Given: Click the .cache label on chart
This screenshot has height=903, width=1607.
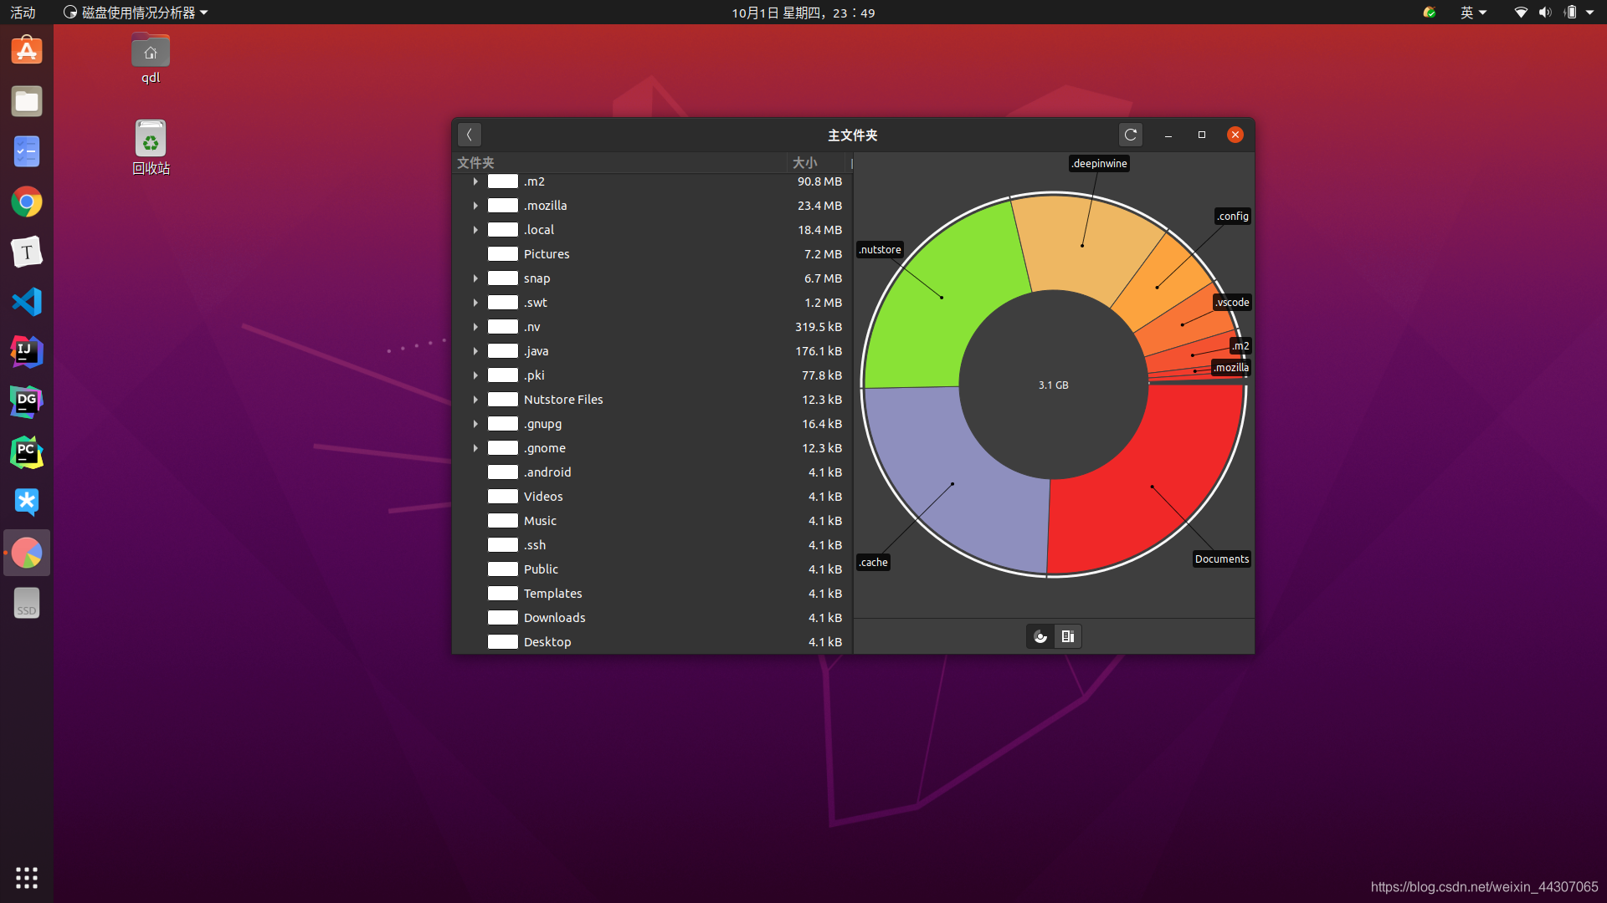Looking at the screenshot, I should click(x=873, y=561).
